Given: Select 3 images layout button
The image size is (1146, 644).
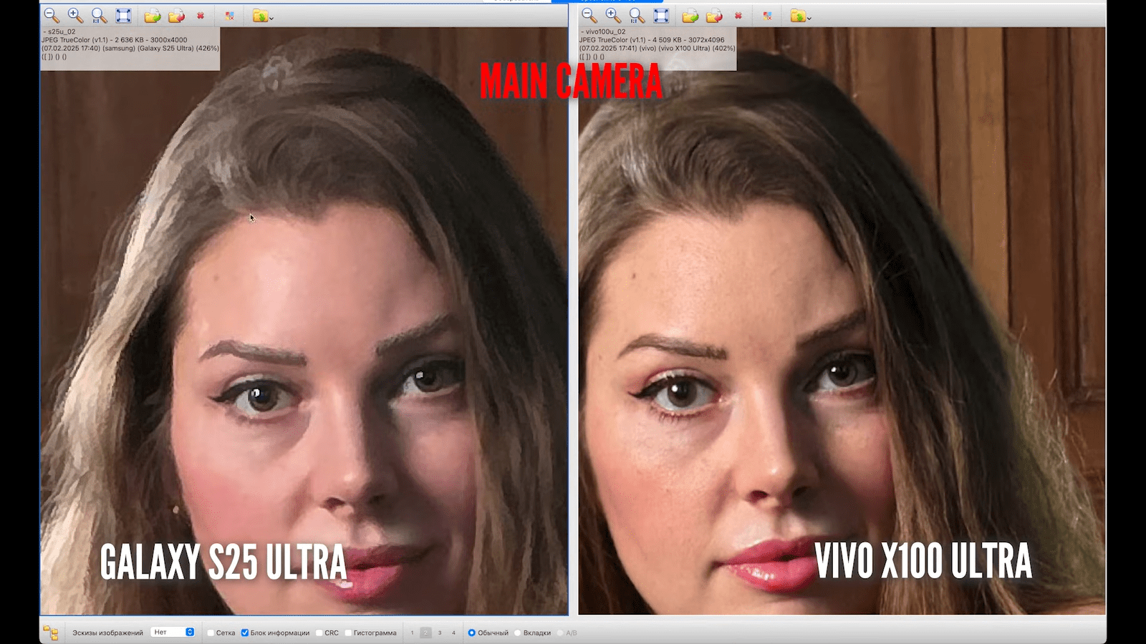Looking at the screenshot, I should 440,633.
